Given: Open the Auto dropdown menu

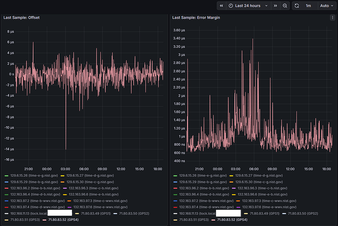Looking at the screenshot, I should pos(327,6).
